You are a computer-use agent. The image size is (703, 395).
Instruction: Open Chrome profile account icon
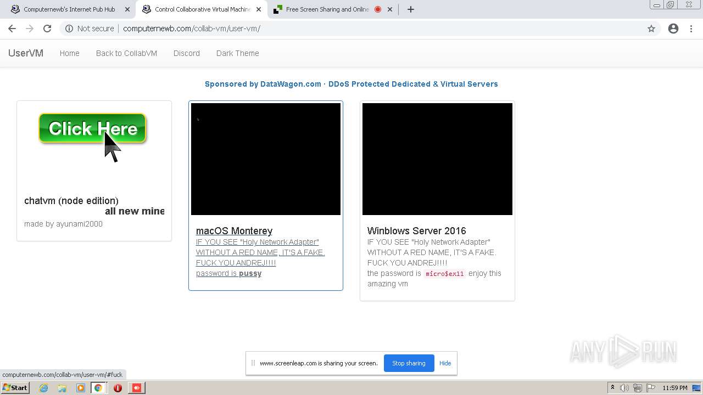pyautogui.click(x=673, y=29)
